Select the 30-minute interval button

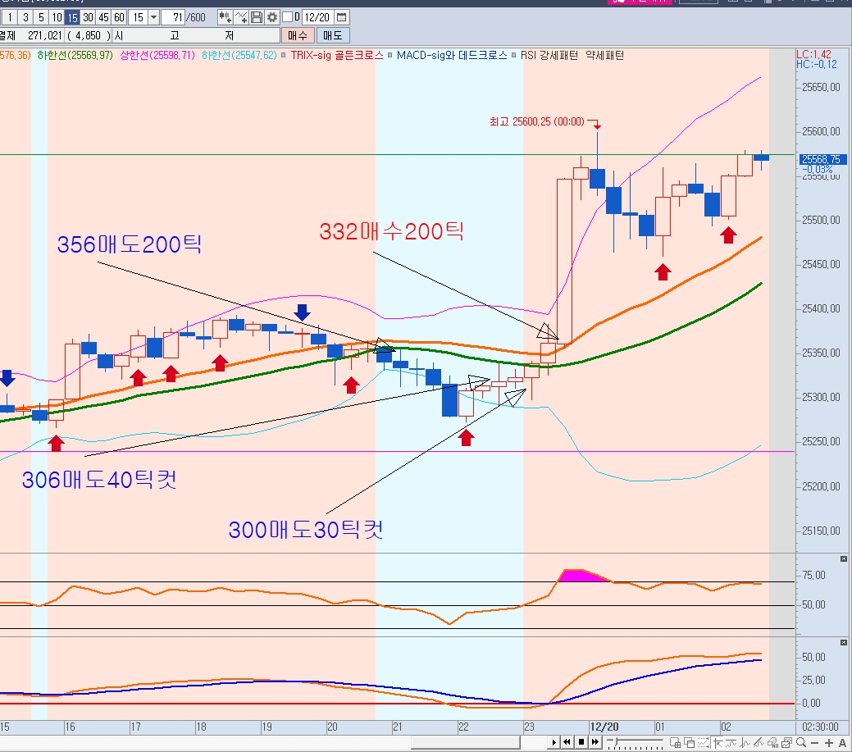[88, 17]
